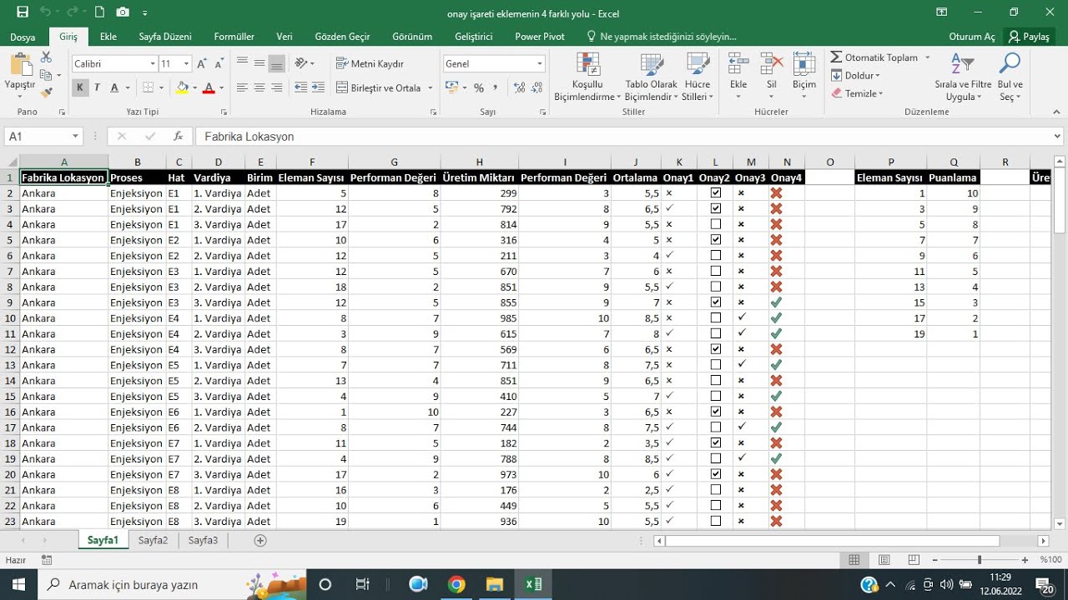The image size is (1068, 600).
Task: Open Koşullu Biçimlendirme conditional formatting
Action: pos(587,77)
